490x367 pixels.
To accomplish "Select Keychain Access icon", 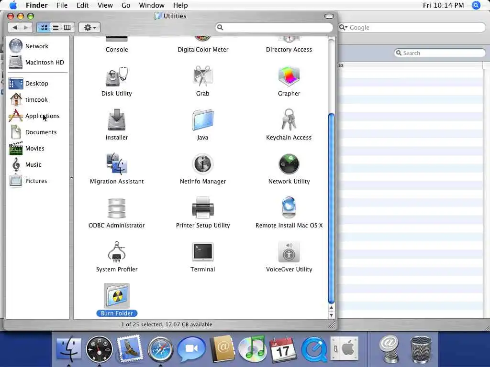I will (x=289, y=119).
